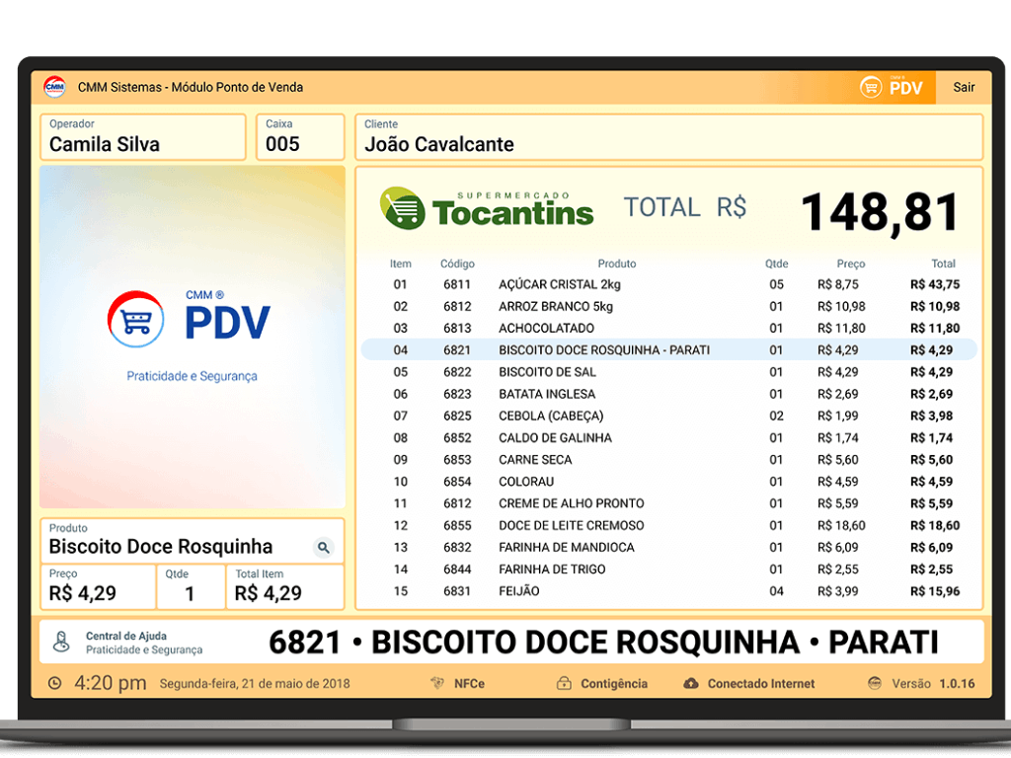Open the Central de Ajuda support icon
Screen dimensions: 1011x758
click(61, 643)
